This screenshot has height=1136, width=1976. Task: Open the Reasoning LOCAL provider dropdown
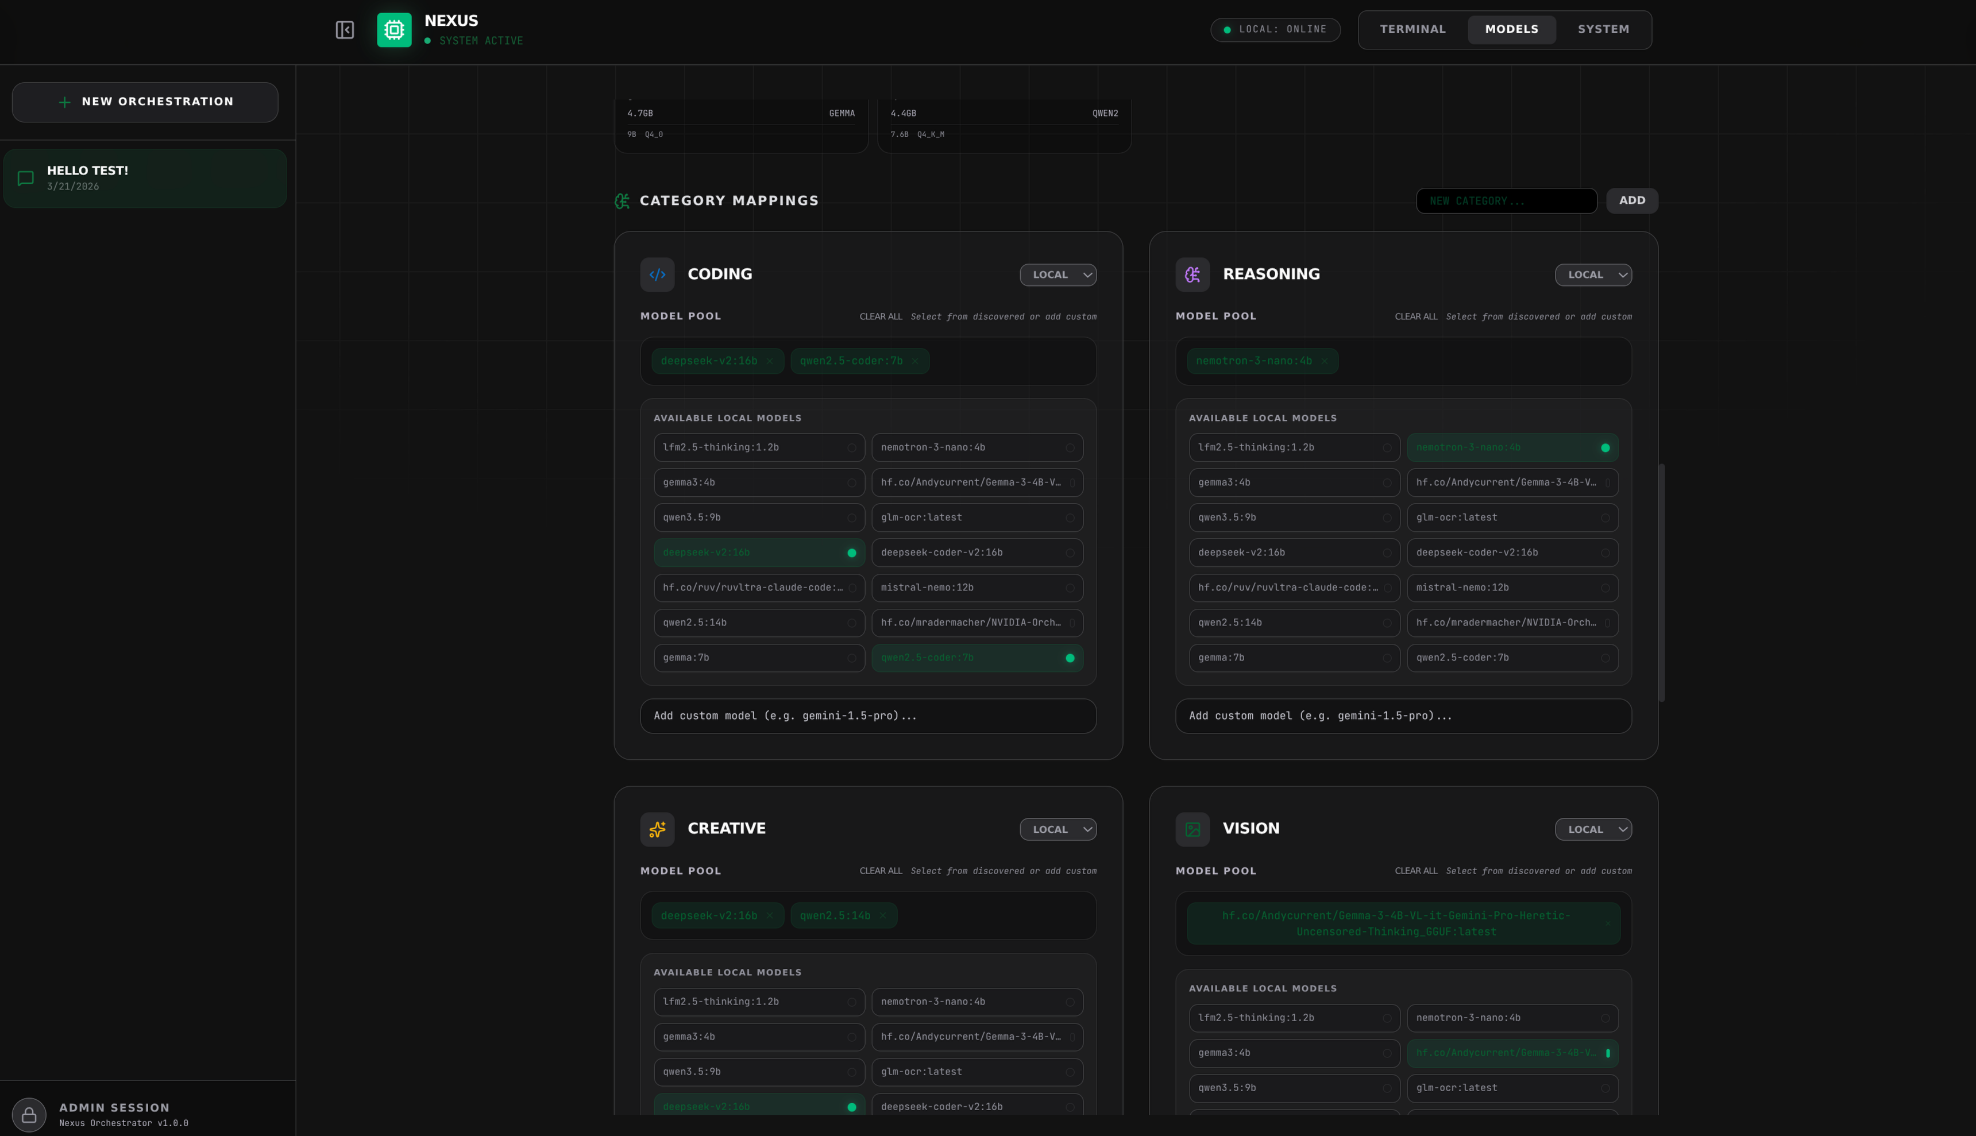pyautogui.click(x=1593, y=275)
